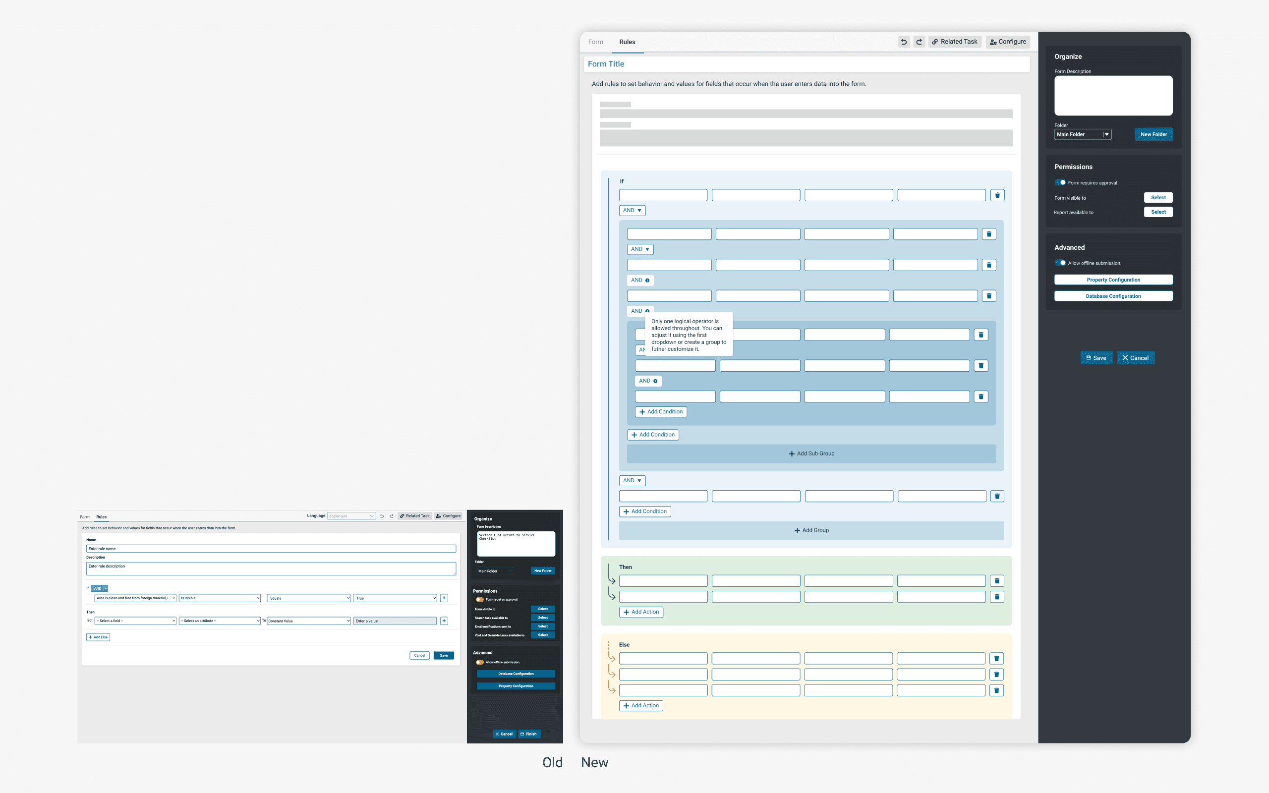Click the trash icon on the last Else row
Viewport: 1269px width, 793px height.
click(996, 690)
